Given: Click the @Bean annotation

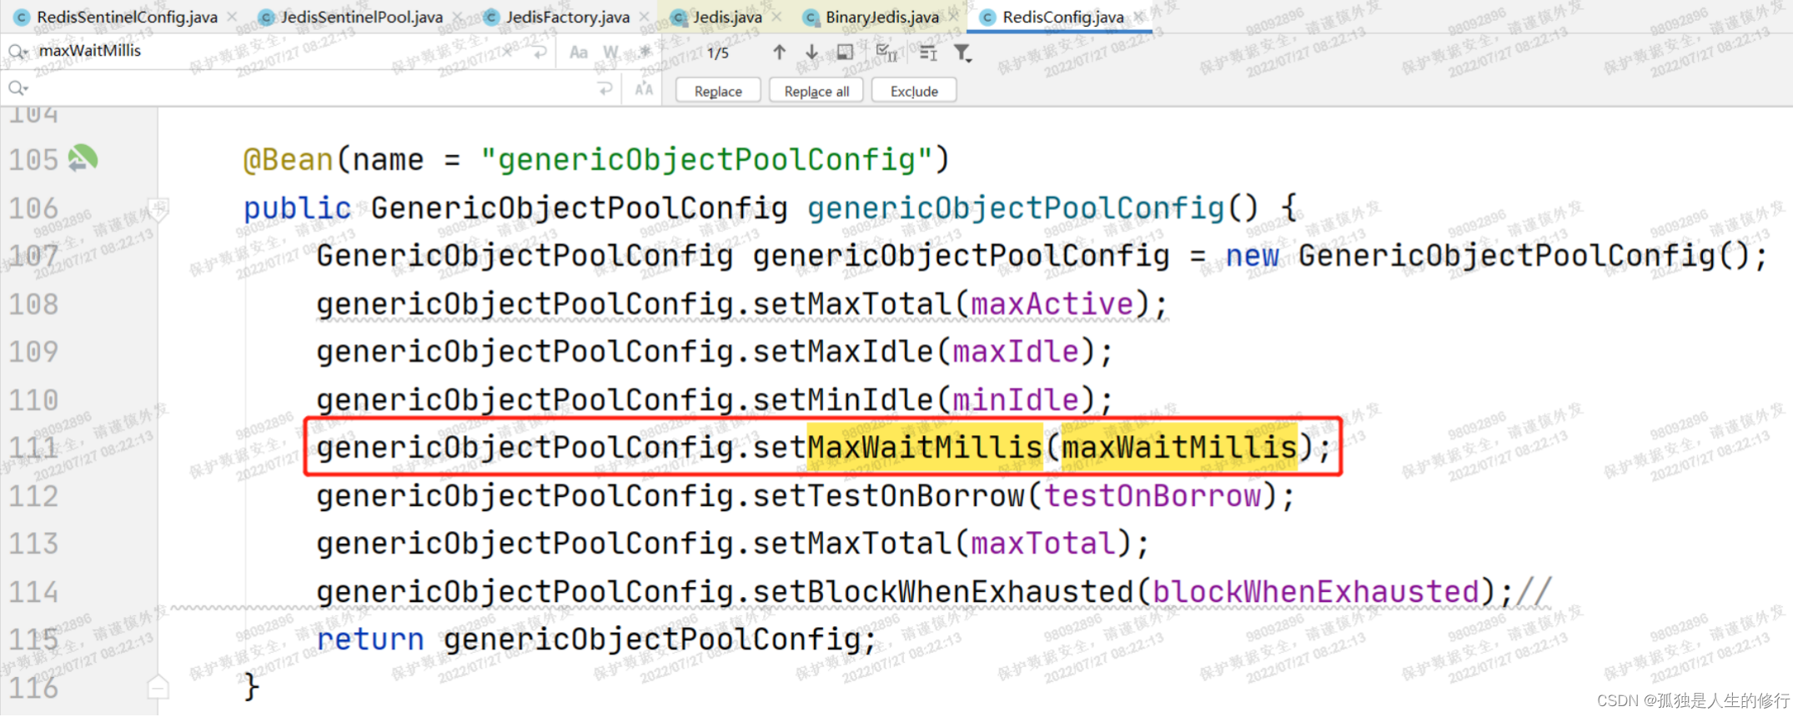Looking at the screenshot, I should click(x=288, y=159).
